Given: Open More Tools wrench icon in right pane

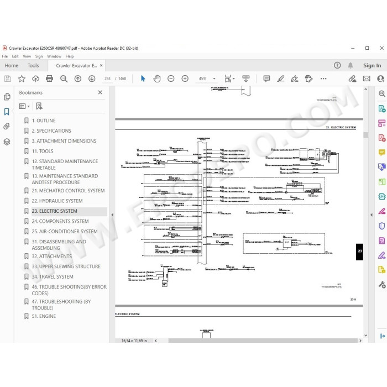Looking at the screenshot, I should coord(382,285).
